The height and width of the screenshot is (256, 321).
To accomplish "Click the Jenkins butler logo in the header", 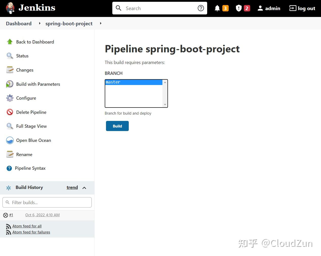I will 10,8.
